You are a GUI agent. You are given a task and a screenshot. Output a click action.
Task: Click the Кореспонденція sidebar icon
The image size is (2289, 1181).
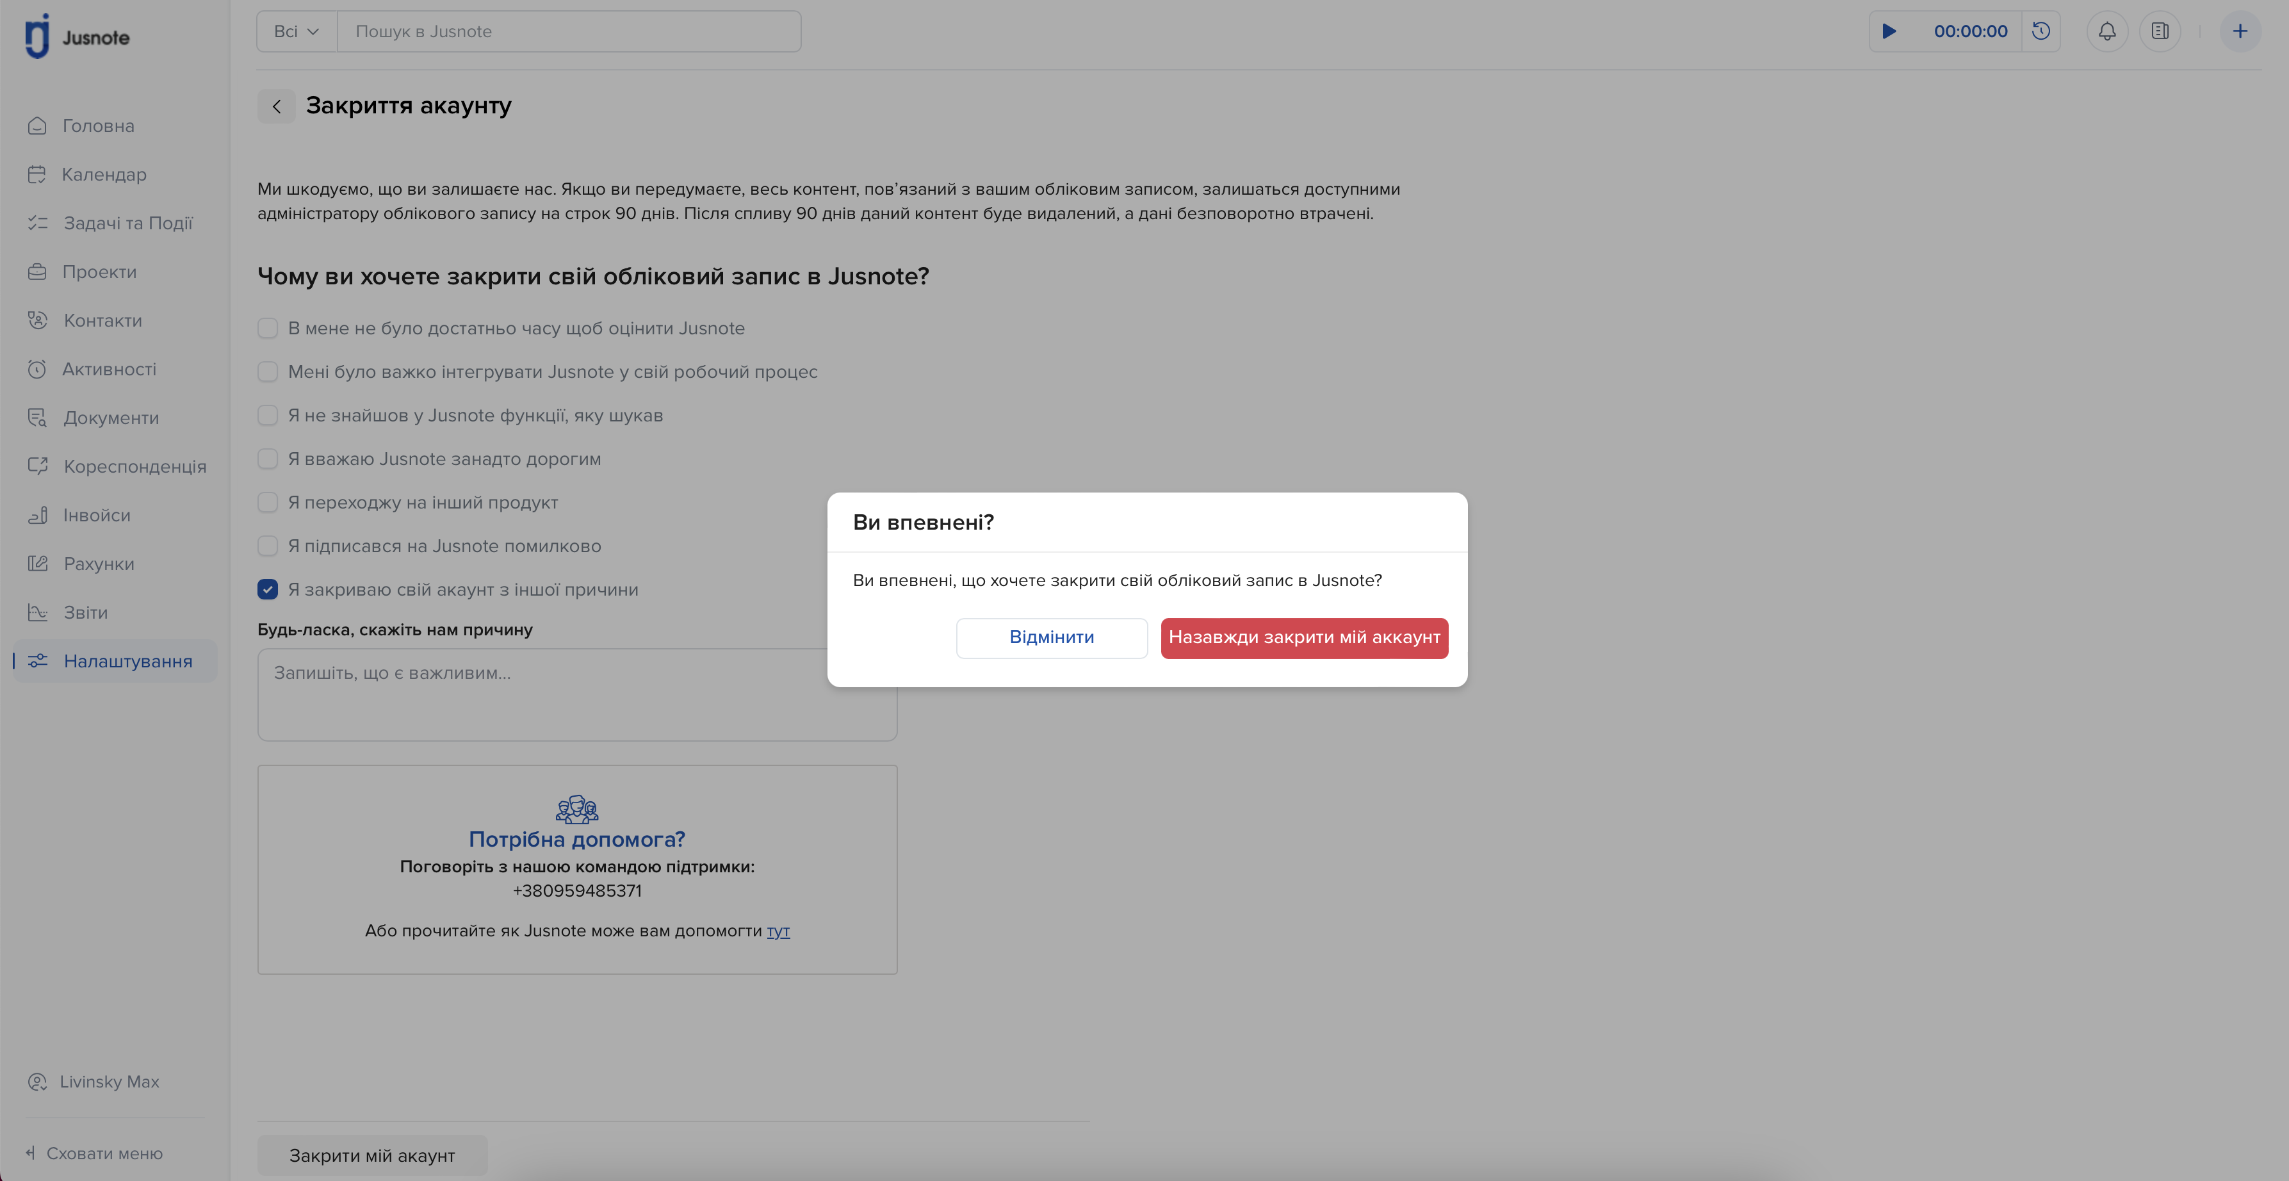point(37,466)
